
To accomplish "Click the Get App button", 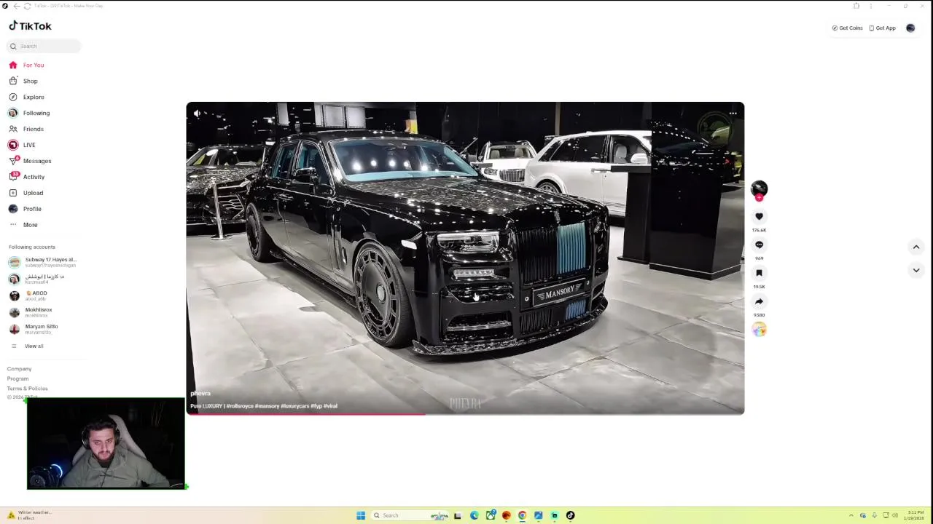I will point(883,28).
